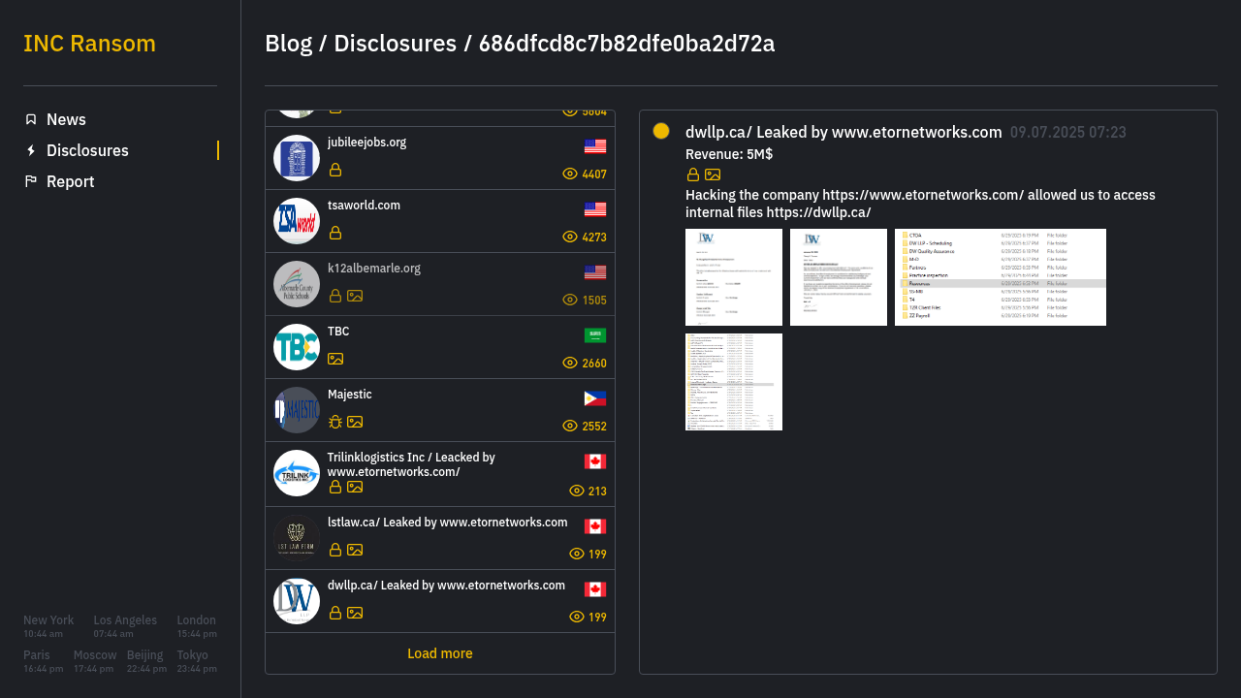Click the DW LLP logo thumbnail in list
1241x698 pixels.
click(297, 601)
